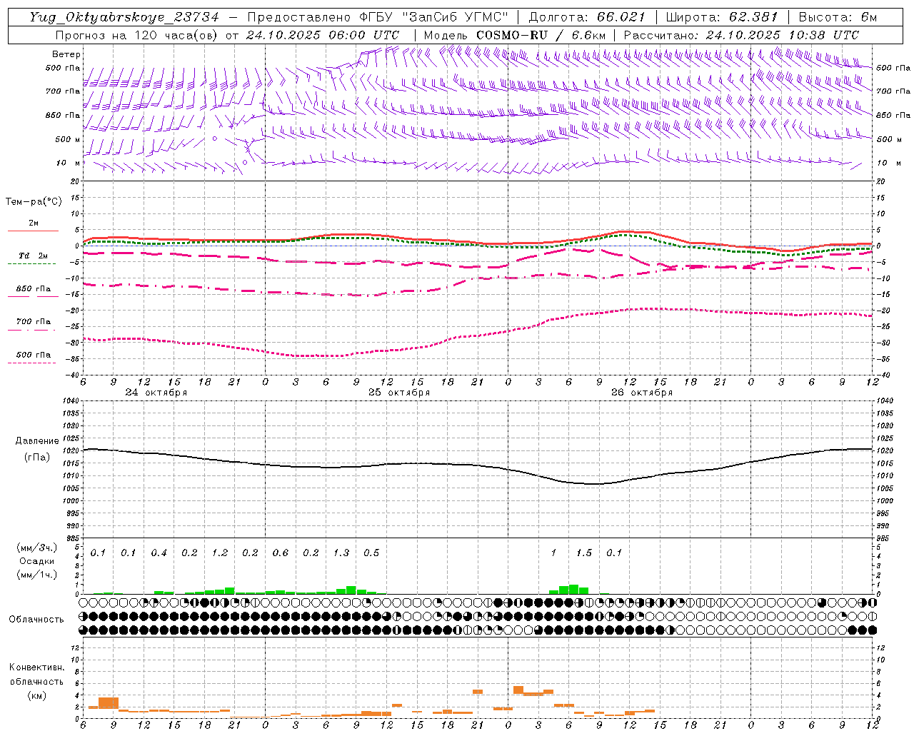Click the 0.4 precipitation value
The image size is (914, 731).
click(x=159, y=553)
